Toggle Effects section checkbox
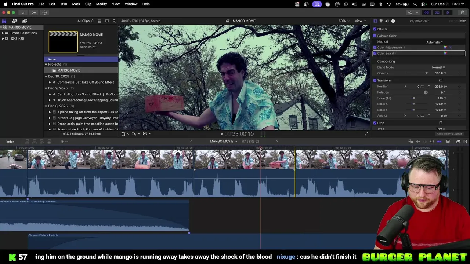 pyautogui.click(x=375, y=29)
